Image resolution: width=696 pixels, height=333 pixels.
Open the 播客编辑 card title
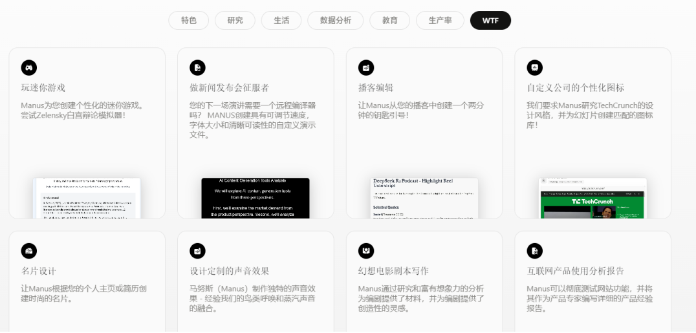(x=376, y=88)
